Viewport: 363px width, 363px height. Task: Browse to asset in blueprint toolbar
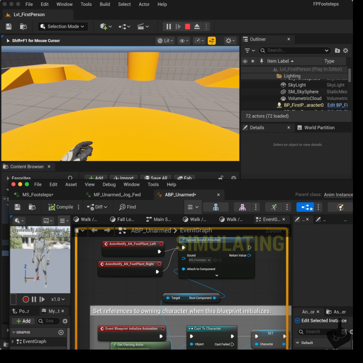pos(32,207)
